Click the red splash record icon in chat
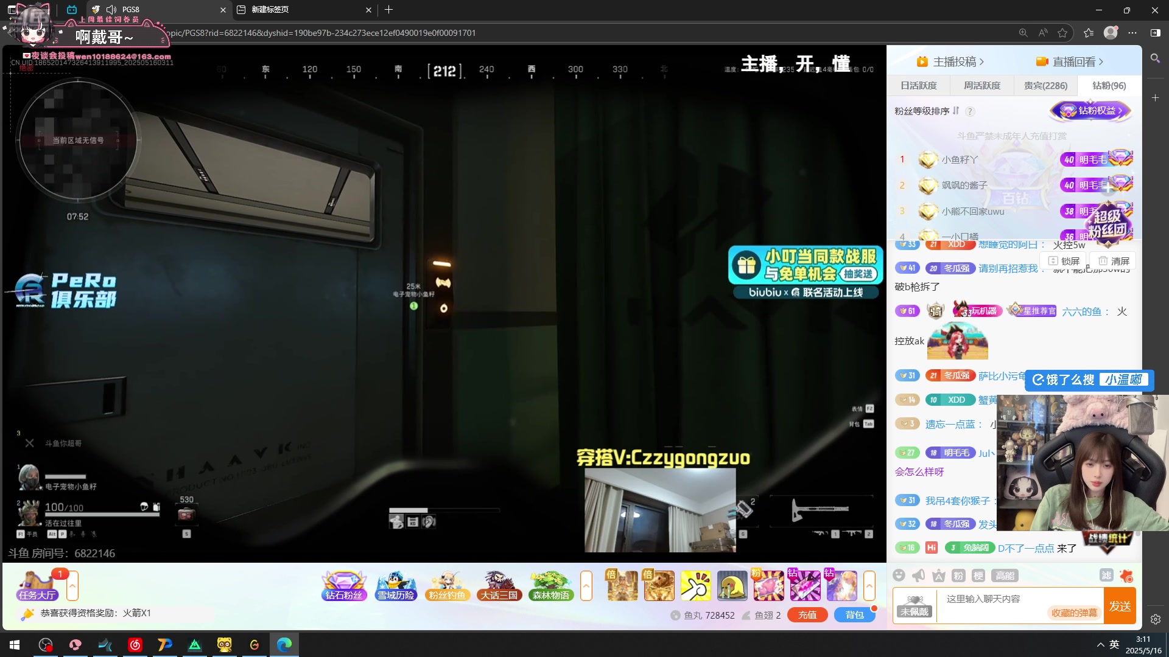This screenshot has width=1169, height=657. [x=1126, y=575]
